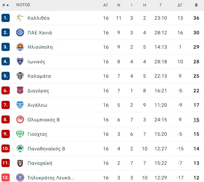Click the Ιωνικός shield icon
Viewport: 204px width, 182px height.
click(x=20, y=61)
